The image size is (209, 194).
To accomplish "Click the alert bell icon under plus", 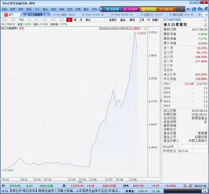I will (x=206, y=25).
